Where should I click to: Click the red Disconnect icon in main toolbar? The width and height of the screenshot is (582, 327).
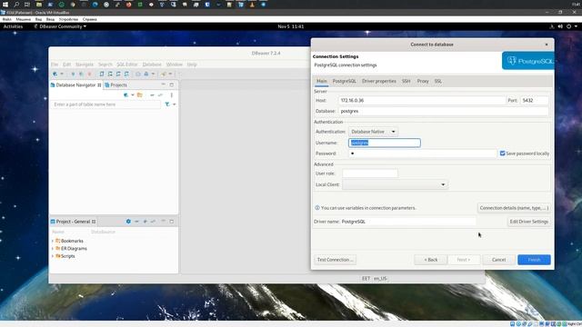point(89,74)
